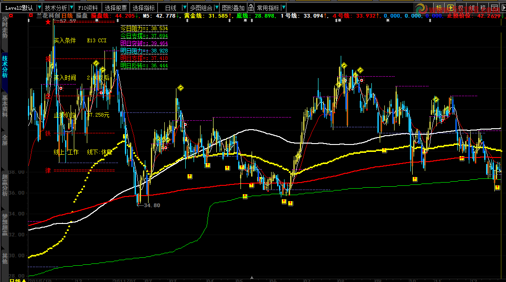This screenshot has height=282, width=506.
Task: Select the 线 line drawing icon
Action: coord(472,8)
